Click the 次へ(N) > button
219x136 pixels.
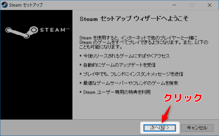click(159, 128)
